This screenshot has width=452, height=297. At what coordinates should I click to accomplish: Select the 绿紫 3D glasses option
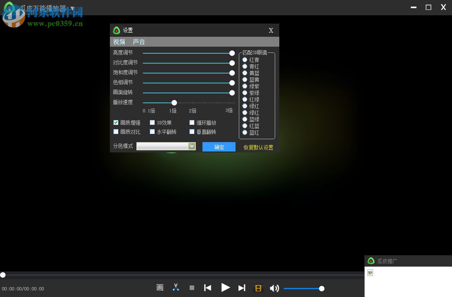click(x=245, y=86)
